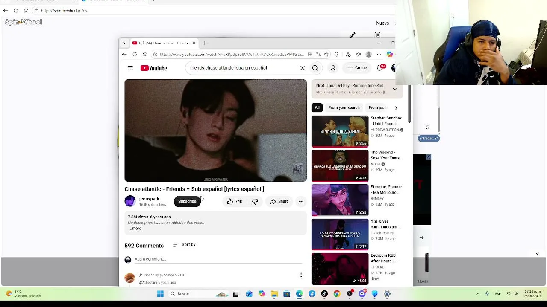The width and height of the screenshot is (547, 307).
Task: Go back in the Spin the Wheel window
Action: click(x=6, y=11)
